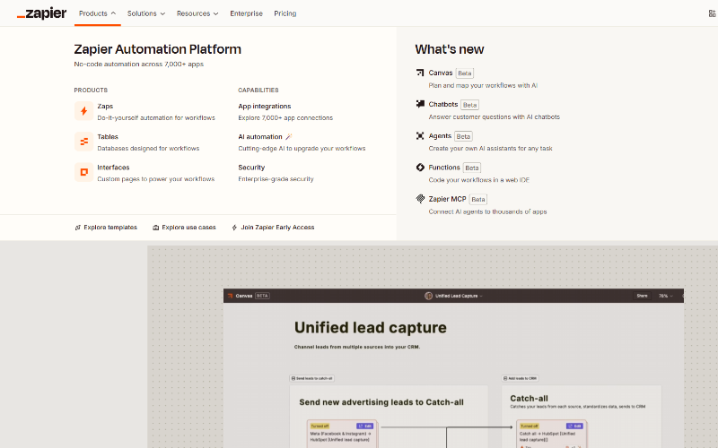Screen dimensions: 718x448
Task: Click Join Zapier Early Access link
Action: 277,228
